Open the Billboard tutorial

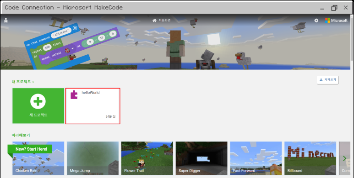click(310, 158)
